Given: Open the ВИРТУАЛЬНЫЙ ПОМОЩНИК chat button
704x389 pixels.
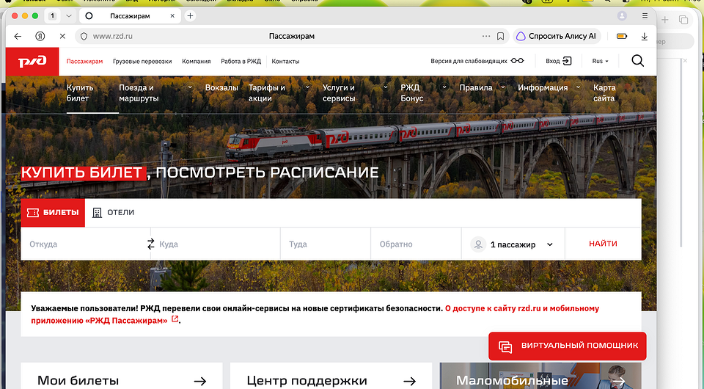Looking at the screenshot, I should (568, 346).
